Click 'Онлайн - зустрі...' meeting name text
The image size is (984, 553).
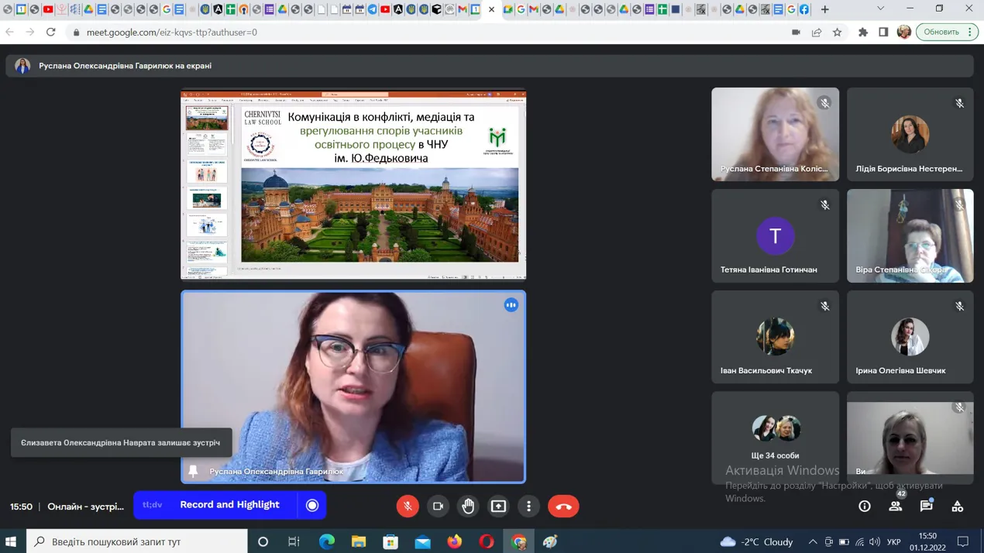(x=85, y=507)
